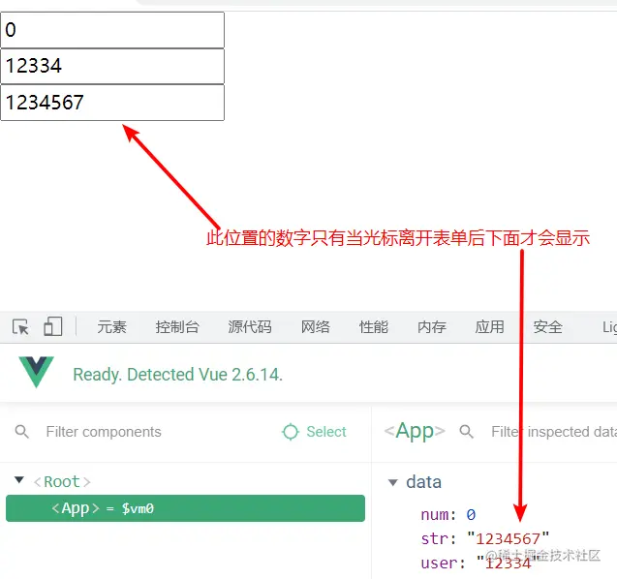Switch to the 应用 tab
The width and height of the screenshot is (617, 579).
(489, 327)
